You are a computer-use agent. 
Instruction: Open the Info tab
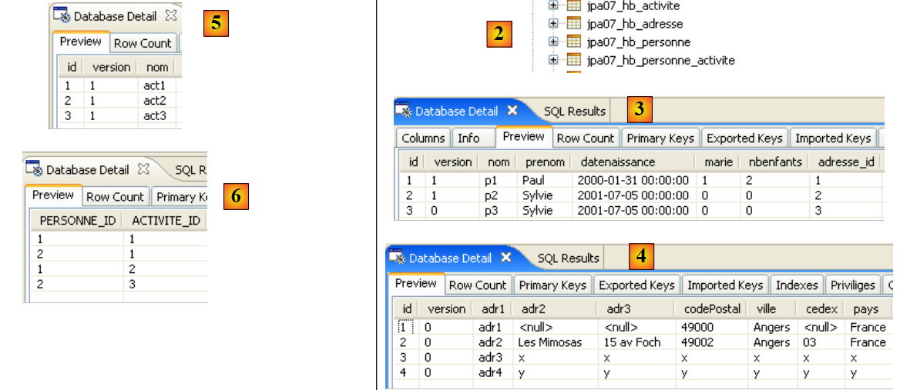point(468,138)
